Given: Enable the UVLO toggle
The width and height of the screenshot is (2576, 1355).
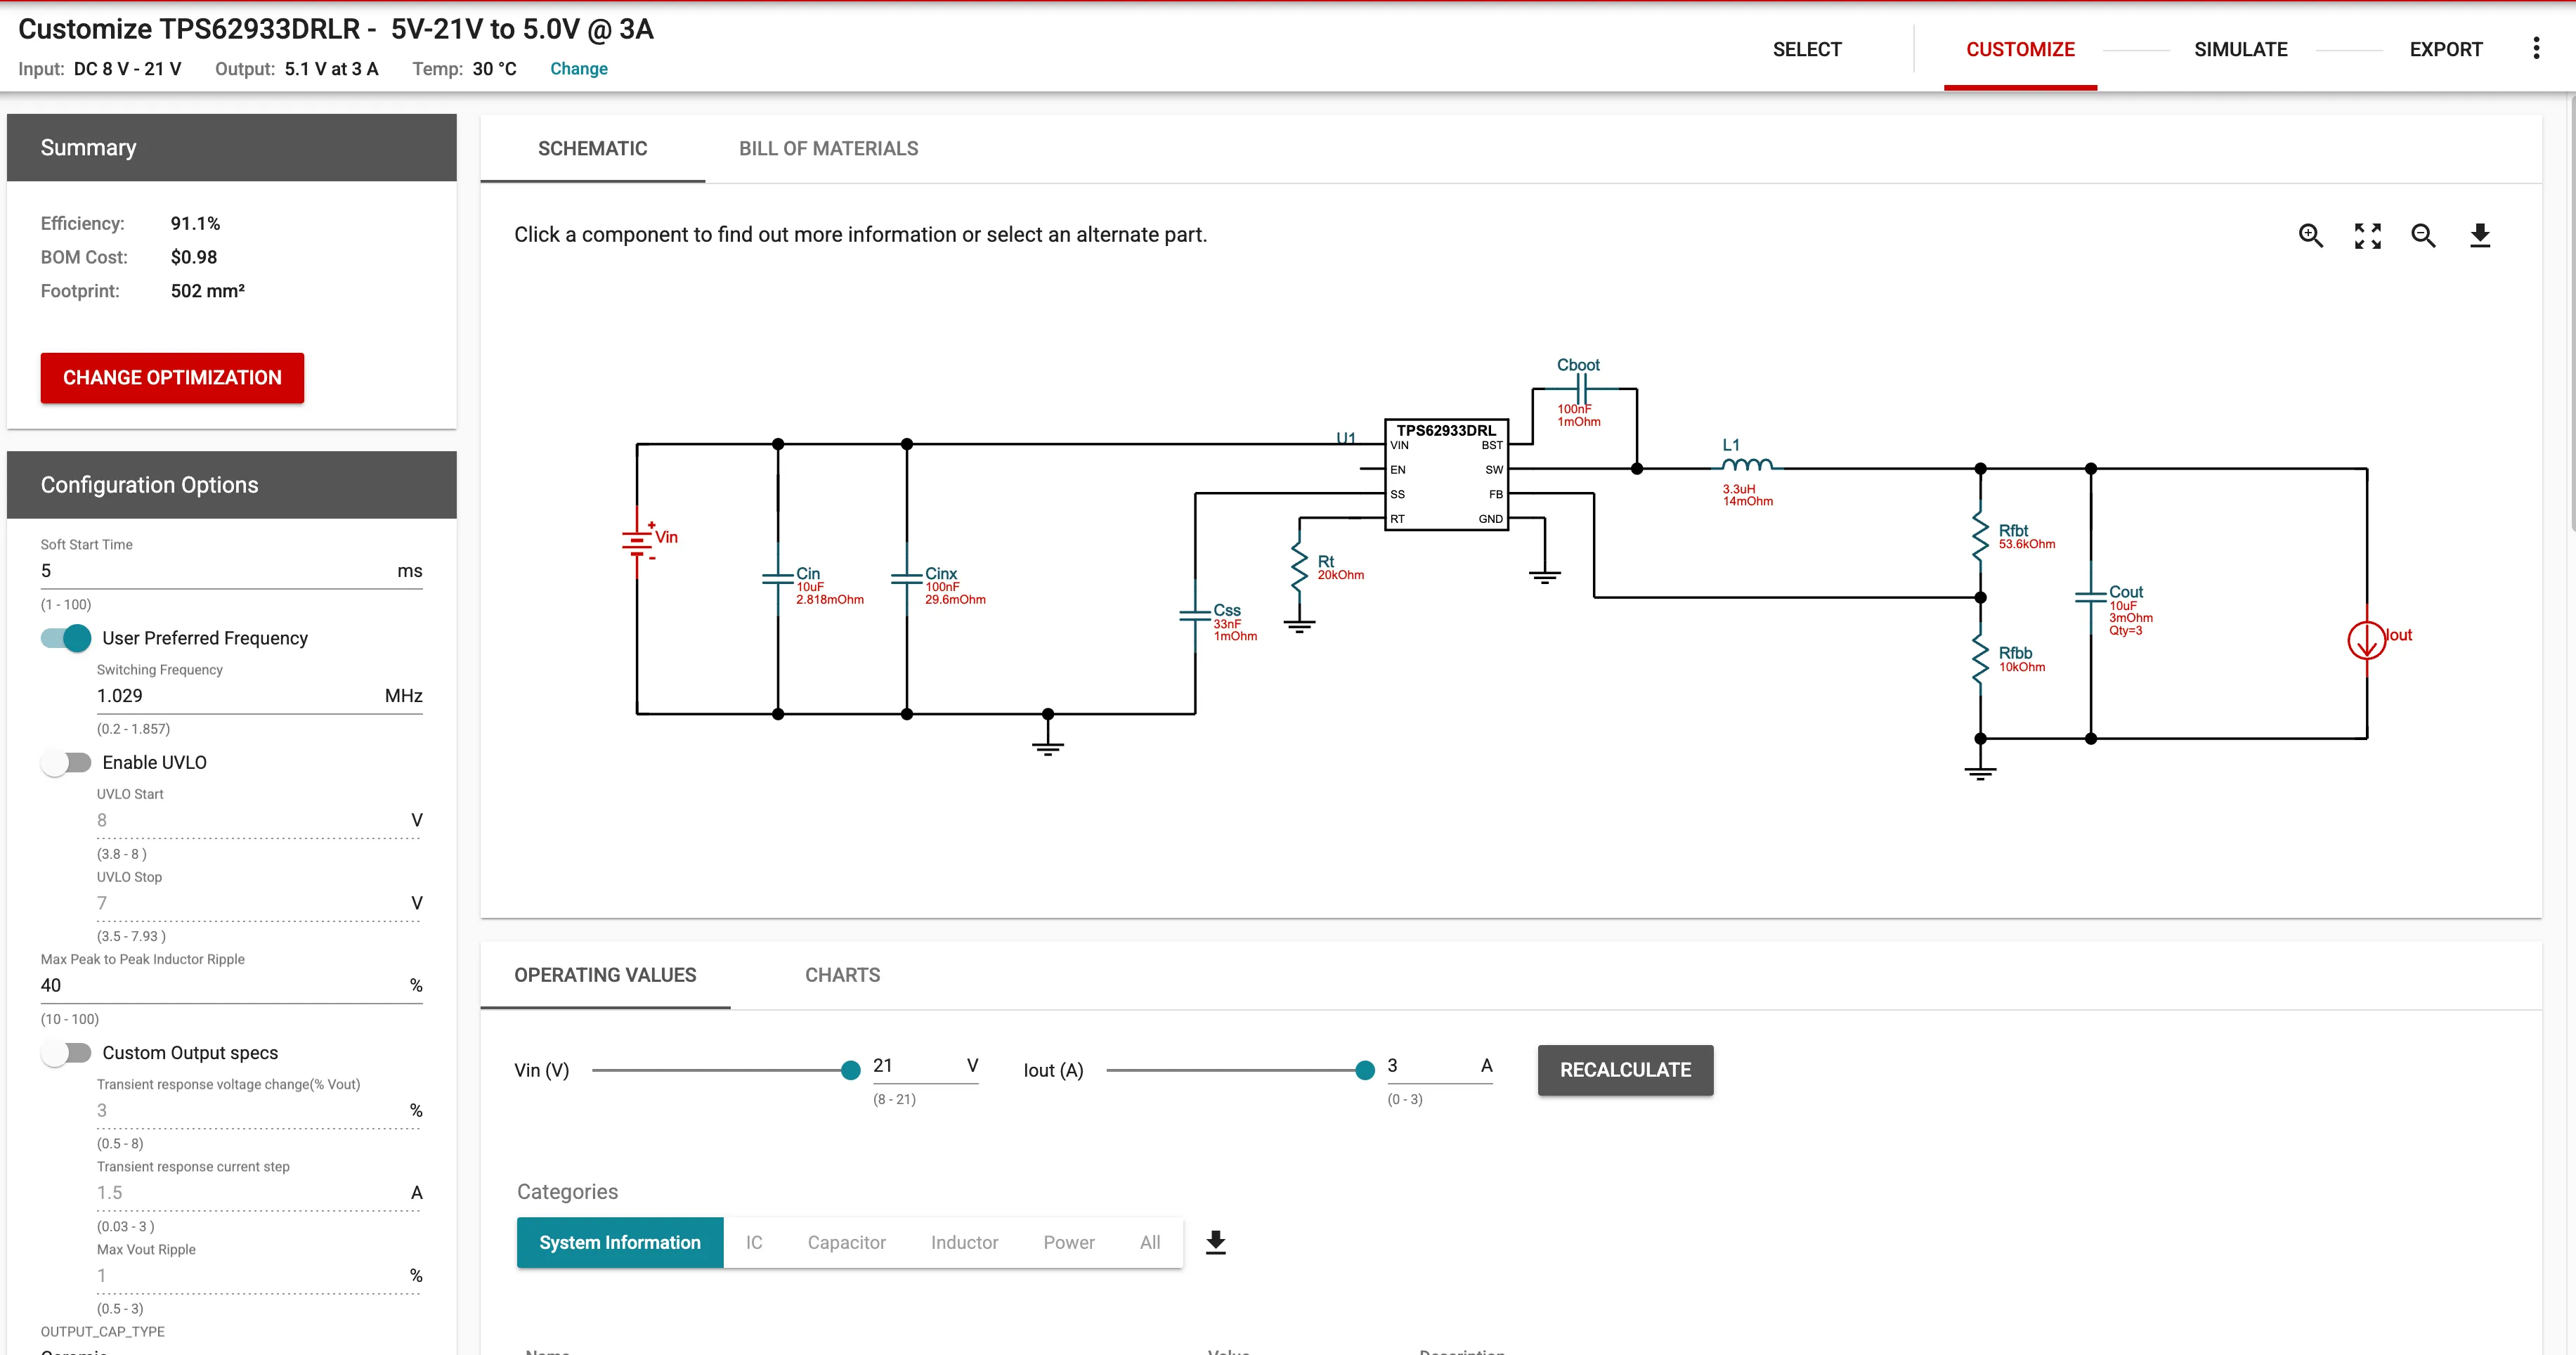Looking at the screenshot, I should coord(66,762).
